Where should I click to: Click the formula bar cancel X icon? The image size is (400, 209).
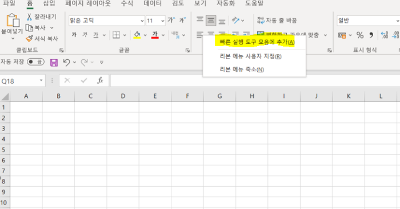(x=67, y=81)
